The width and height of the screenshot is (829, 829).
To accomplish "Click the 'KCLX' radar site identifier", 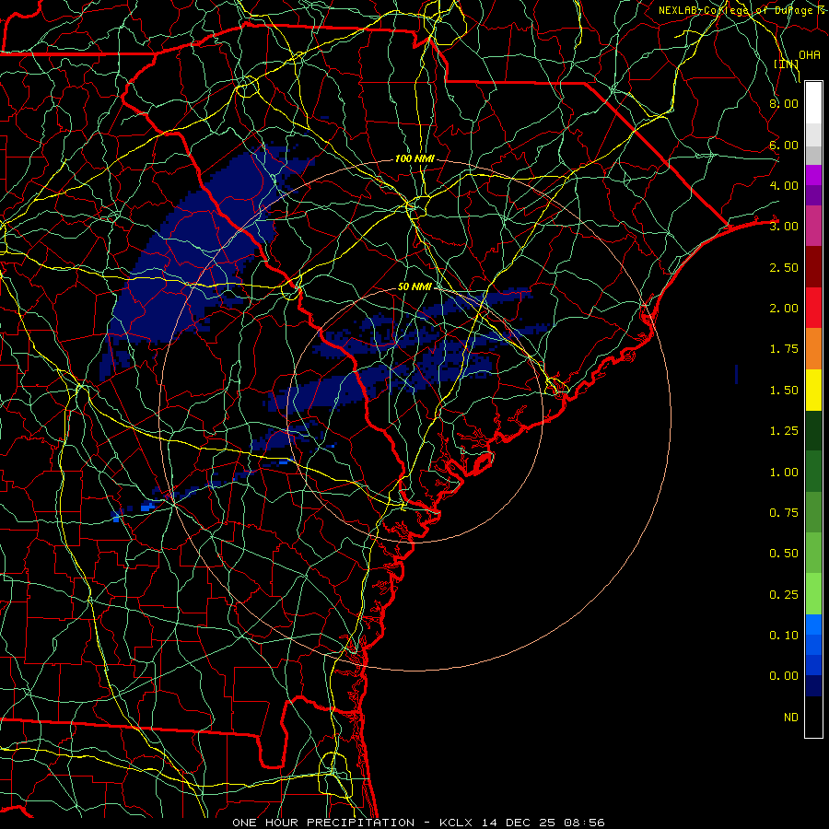I will (457, 823).
